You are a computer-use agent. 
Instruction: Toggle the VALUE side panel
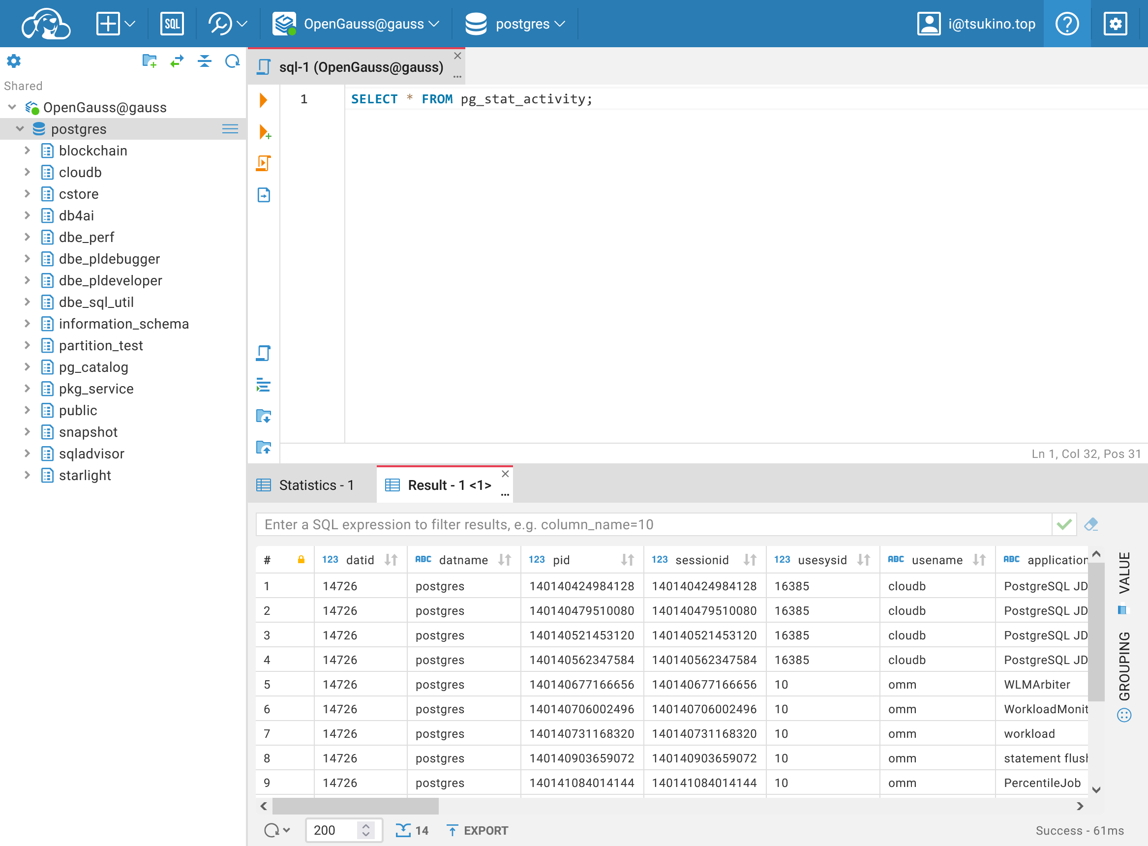(1124, 573)
